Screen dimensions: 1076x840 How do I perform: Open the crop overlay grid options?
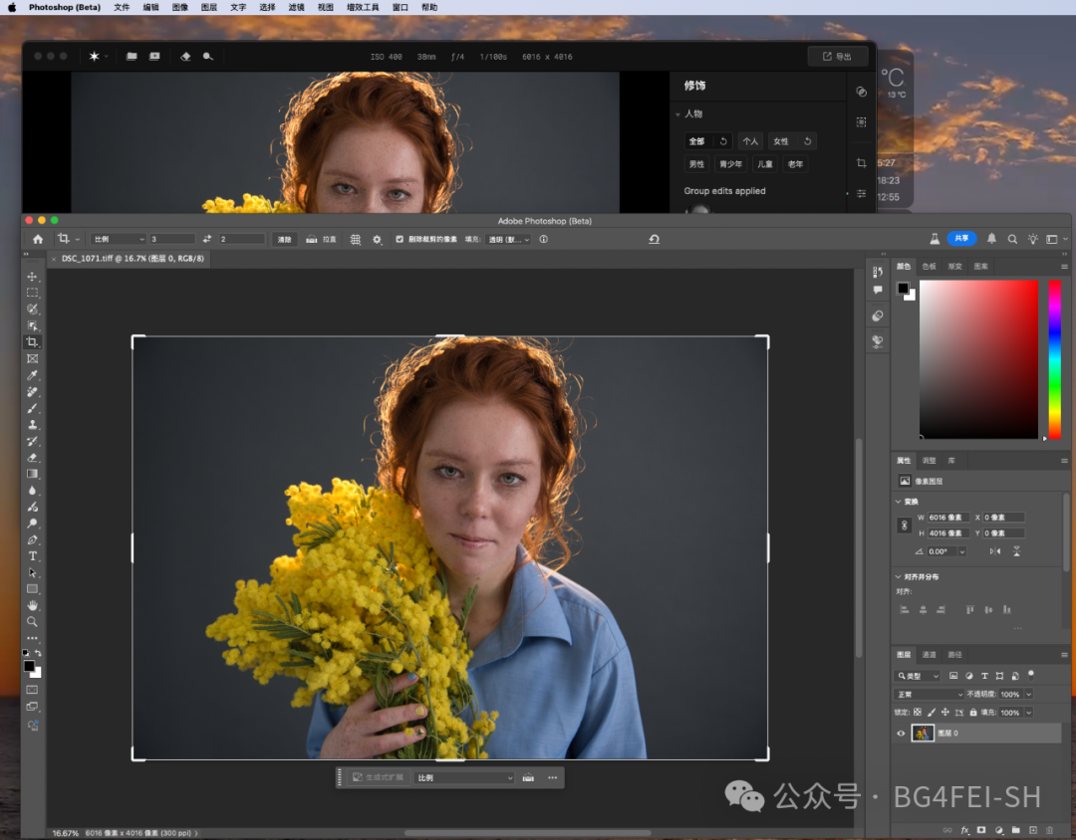(356, 239)
